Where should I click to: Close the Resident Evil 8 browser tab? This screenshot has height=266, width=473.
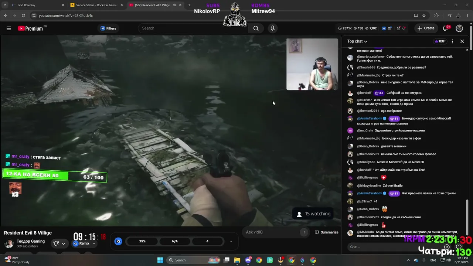pos(180,5)
